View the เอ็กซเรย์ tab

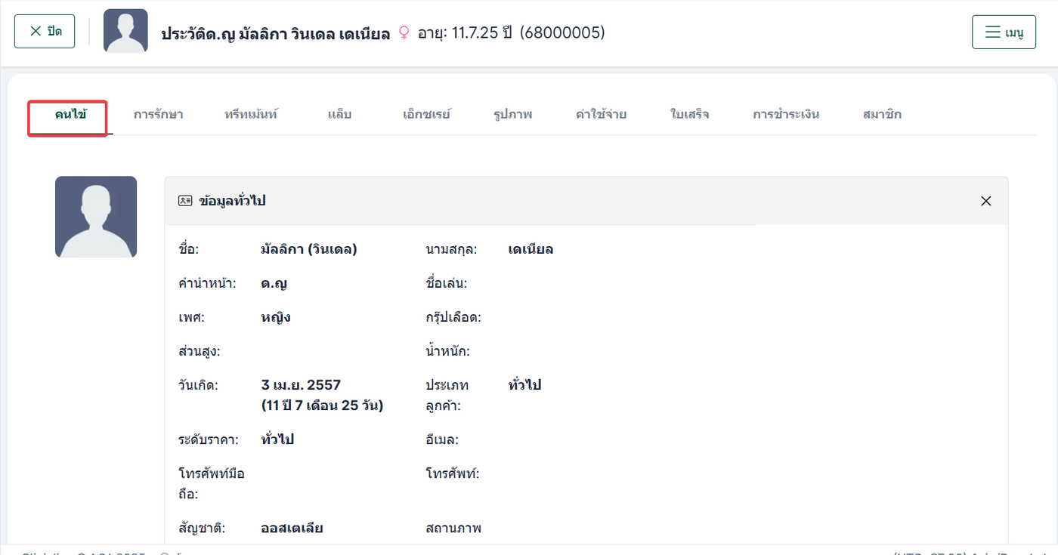pyautogui.click(x=427, y=115)
